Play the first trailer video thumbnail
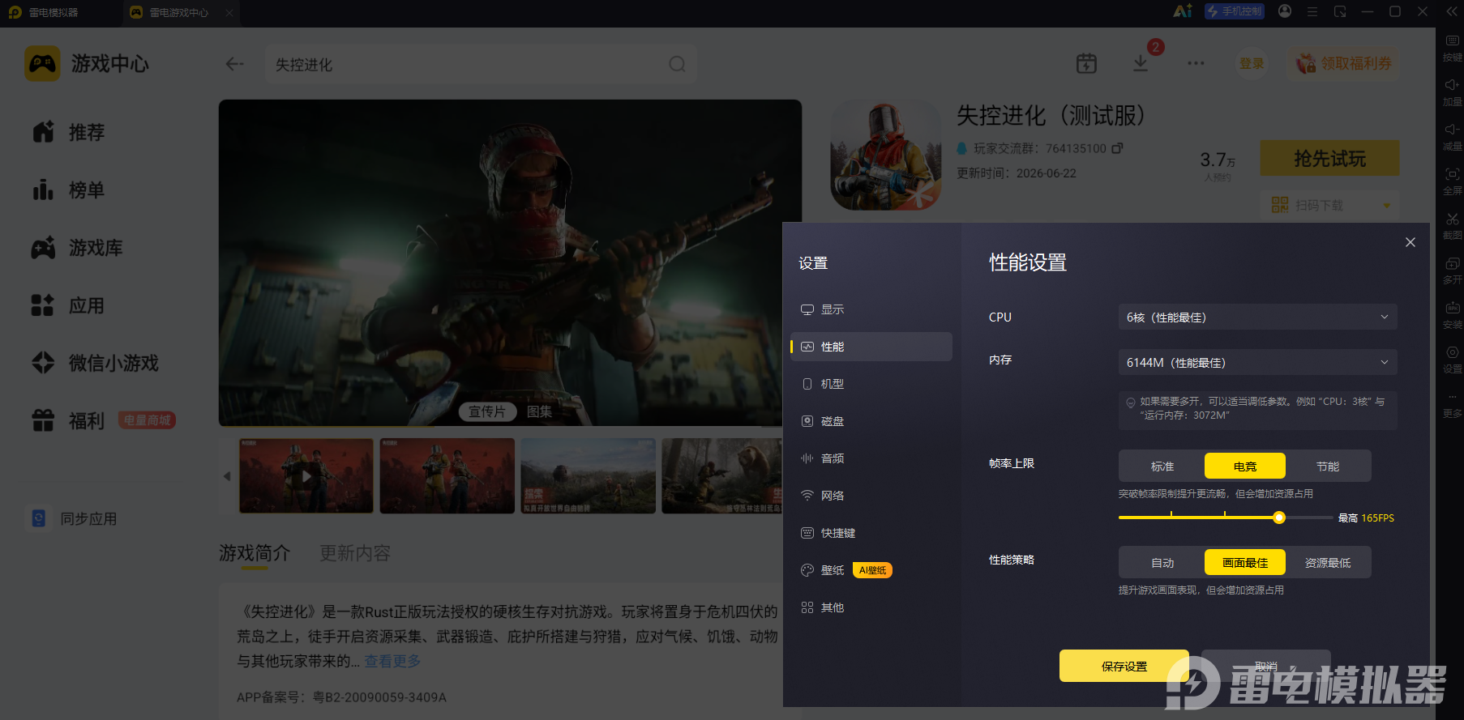This screenshot has height=720, width=1464. pyautogui.click(x=306, y=475)
